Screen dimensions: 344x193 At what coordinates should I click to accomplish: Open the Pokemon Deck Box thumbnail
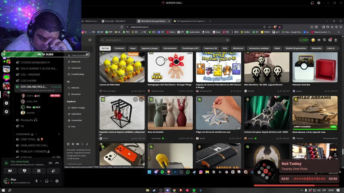[x=315, y=67]
